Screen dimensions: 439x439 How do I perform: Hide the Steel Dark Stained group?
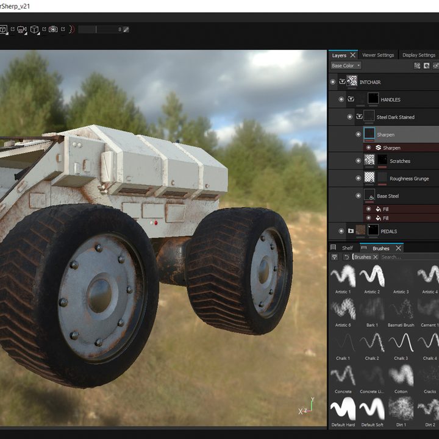[x=350, y=116]
